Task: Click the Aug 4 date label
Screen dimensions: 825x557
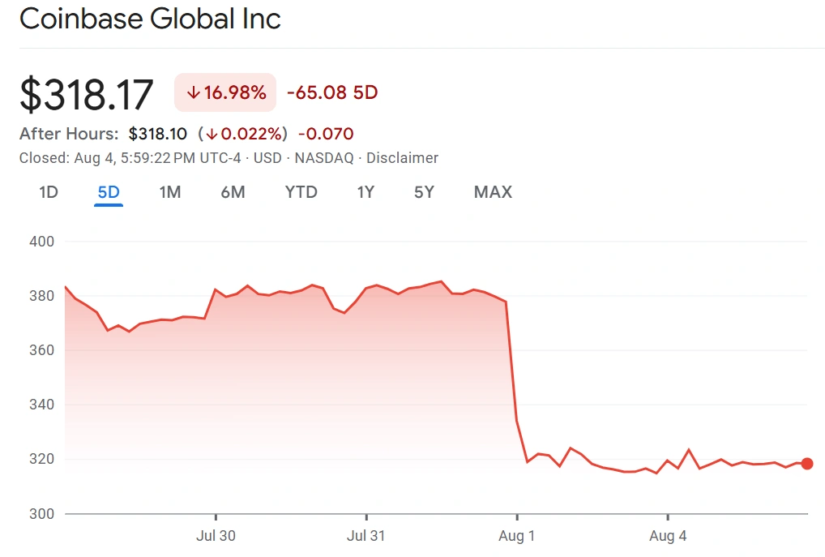Action: coord(667,536)
